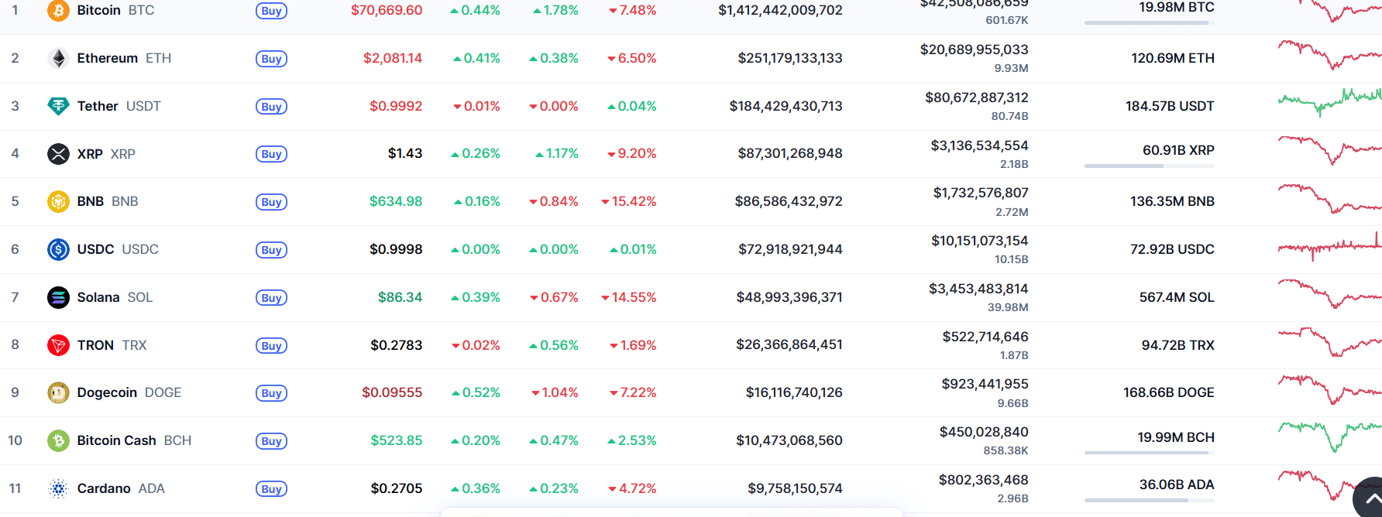This screenshot has height=517, width=1382.
Task: Click Tether's volume $80,672,887,312
Action: pos(977,98)
